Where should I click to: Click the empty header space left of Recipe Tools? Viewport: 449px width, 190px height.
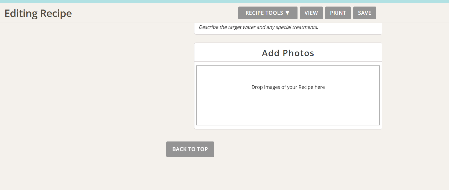153,13
